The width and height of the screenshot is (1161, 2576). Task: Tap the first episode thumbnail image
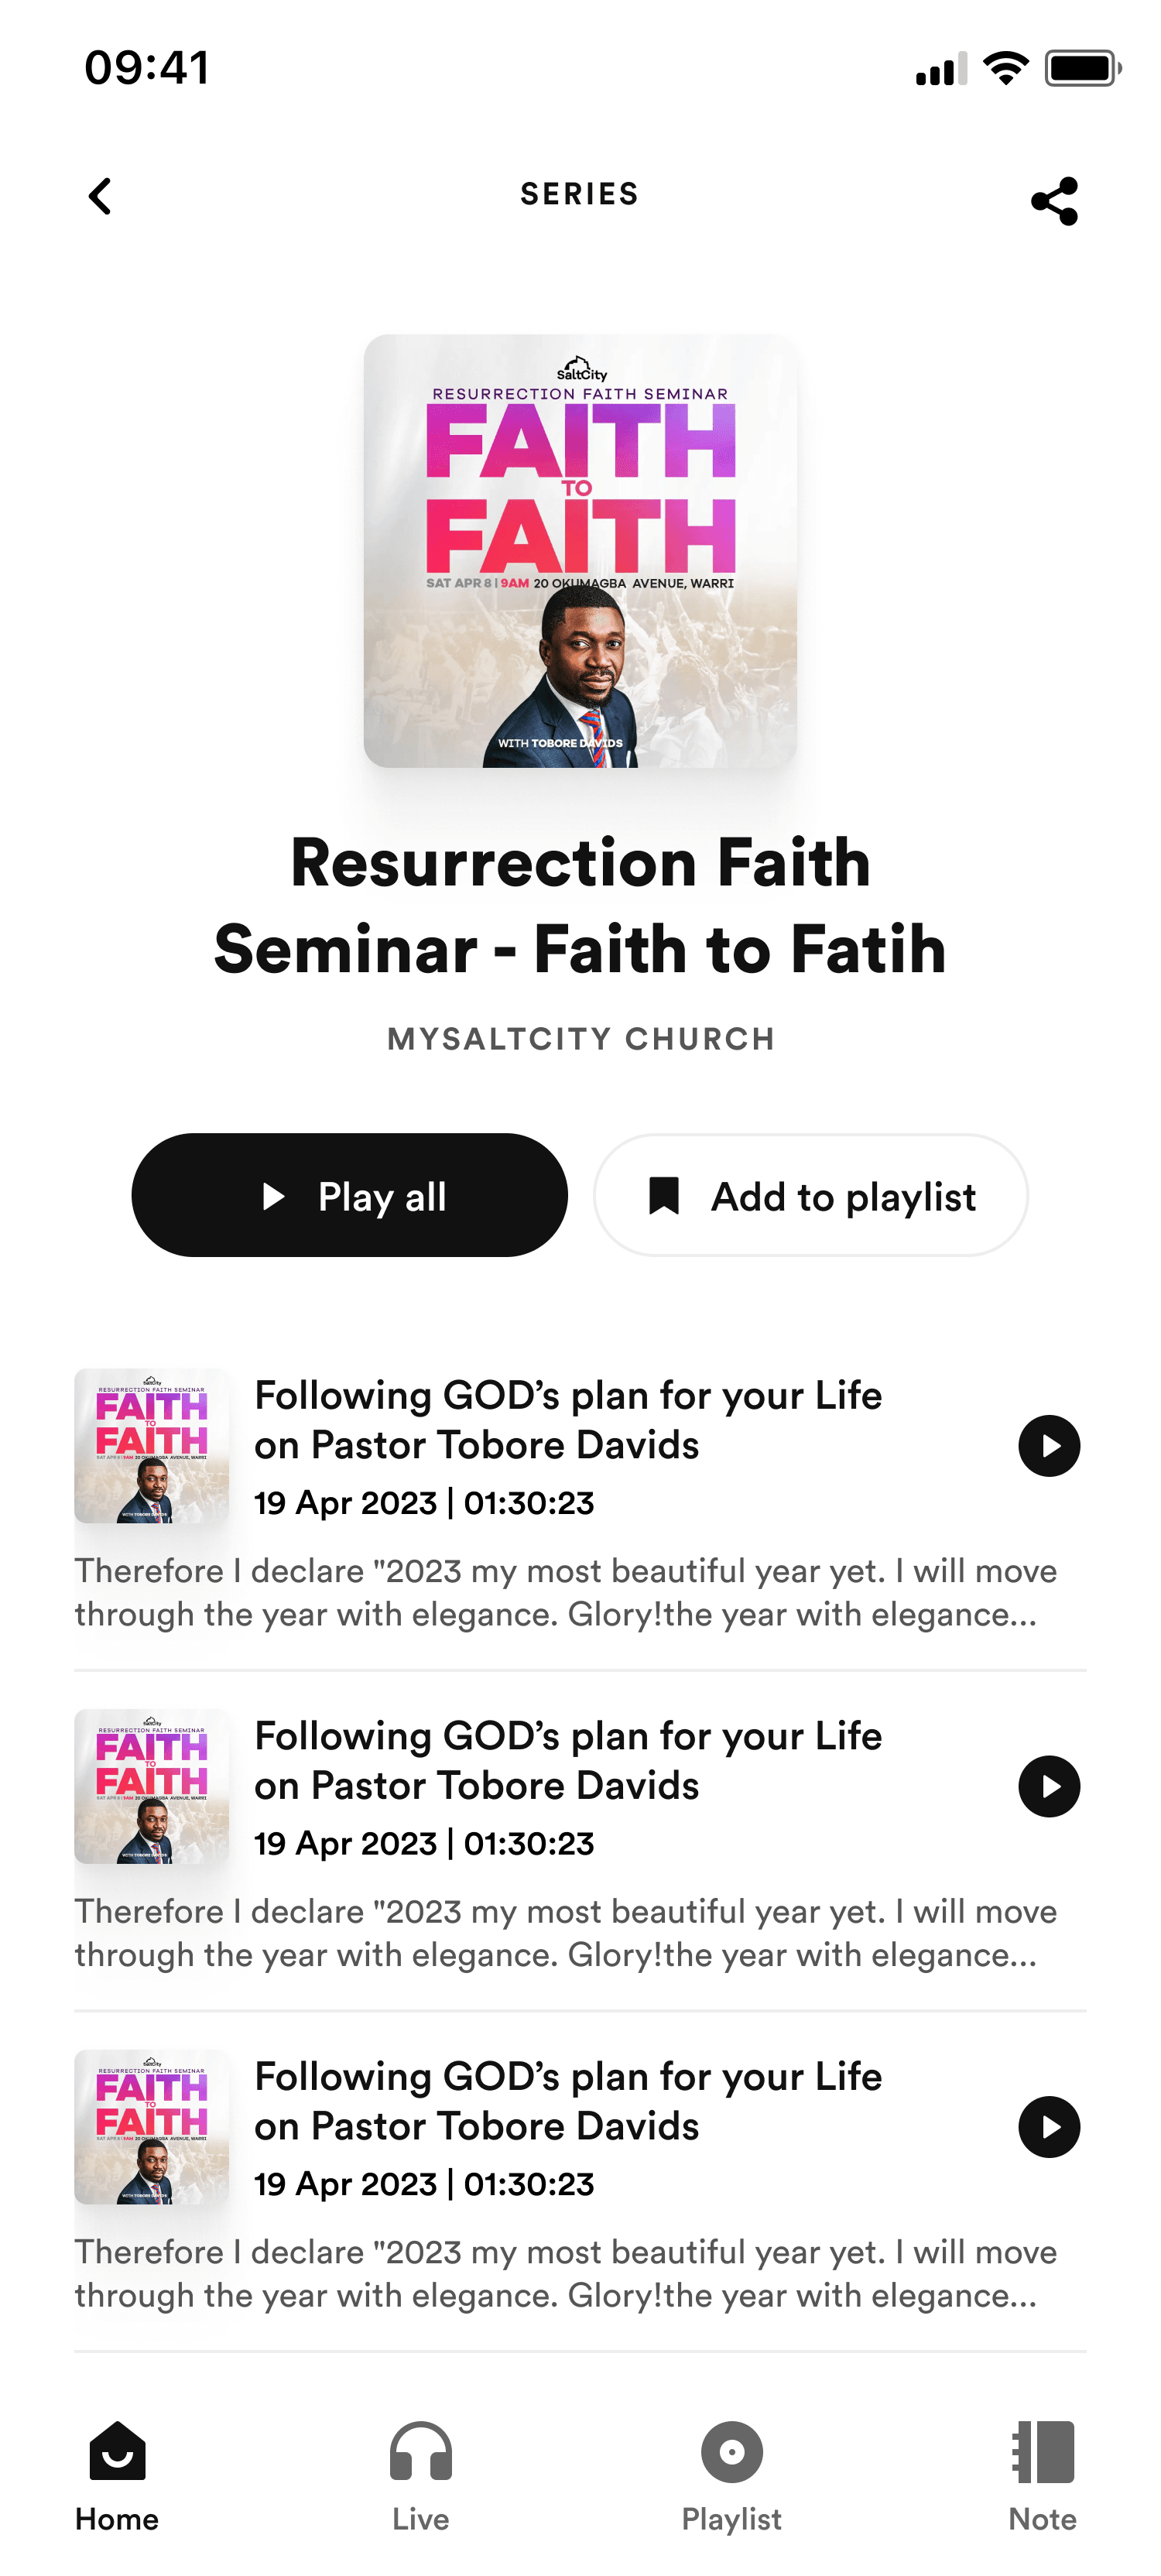(152, 1445)
